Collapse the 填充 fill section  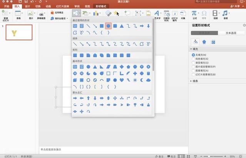tap(191, 49)
